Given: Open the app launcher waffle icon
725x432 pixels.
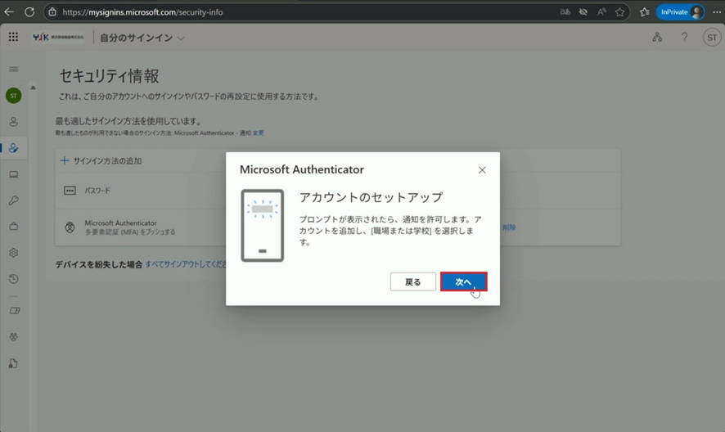Looking at the screenshot, I should pyautogui.click(x=13, y=38).
